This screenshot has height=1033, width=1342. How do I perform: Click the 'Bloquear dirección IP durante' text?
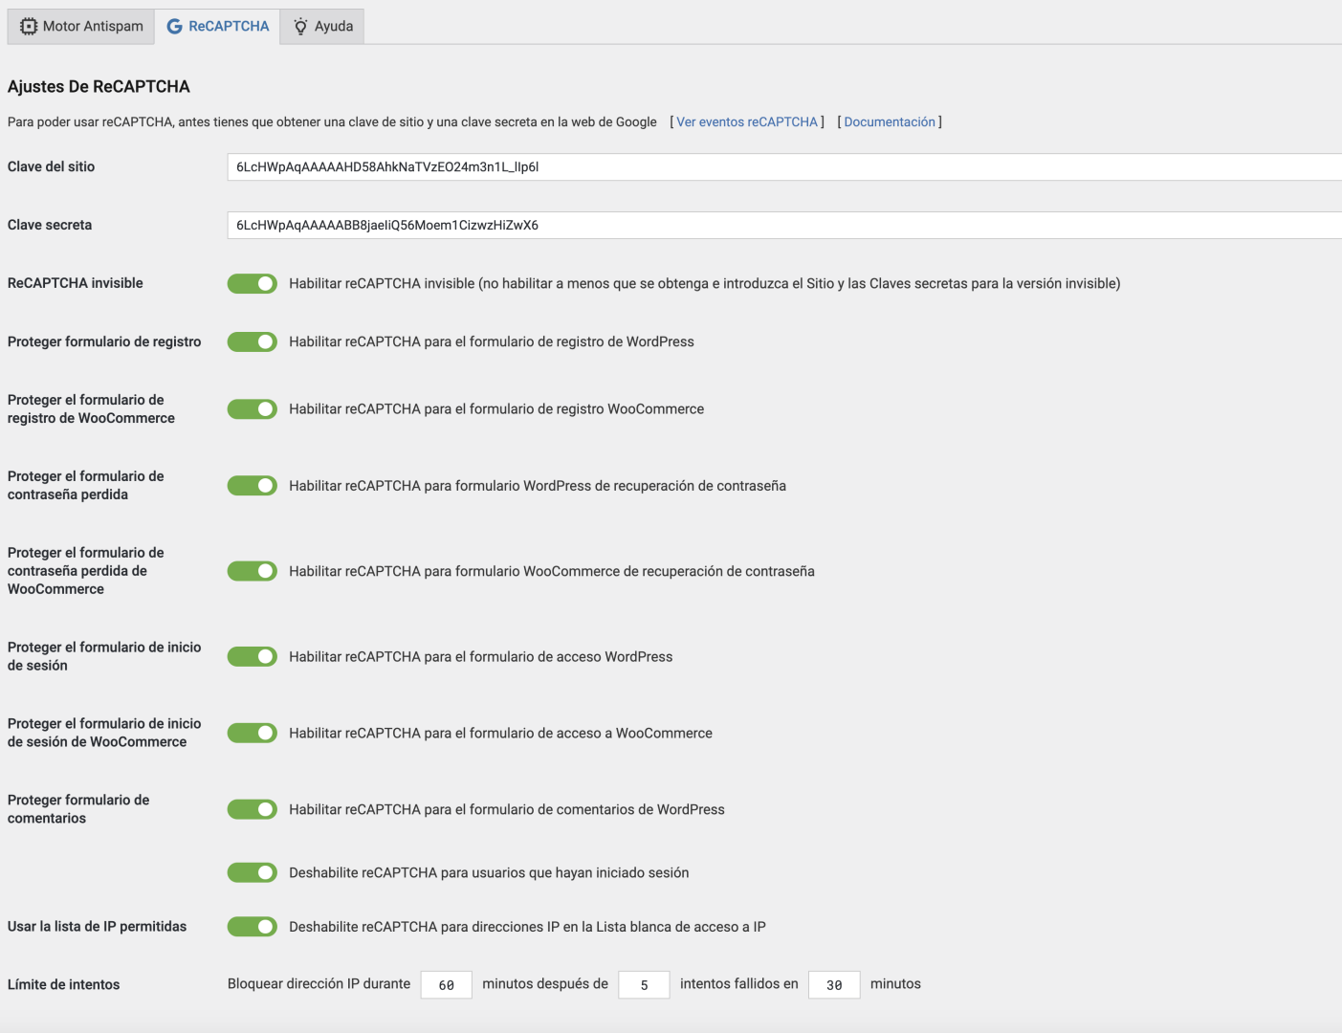319,984
